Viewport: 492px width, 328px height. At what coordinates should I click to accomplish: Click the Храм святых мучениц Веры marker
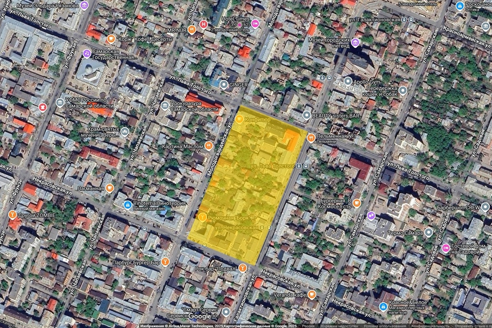coord(125,132)
